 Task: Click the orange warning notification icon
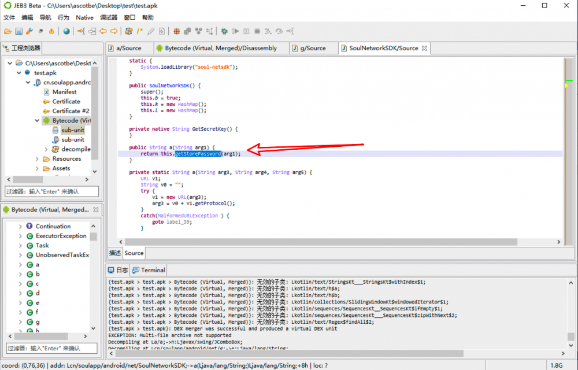(x=51, y=31)
